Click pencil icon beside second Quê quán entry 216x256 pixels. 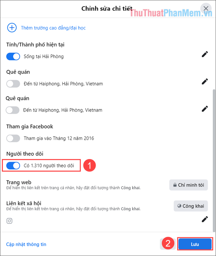tap(205, 109)
